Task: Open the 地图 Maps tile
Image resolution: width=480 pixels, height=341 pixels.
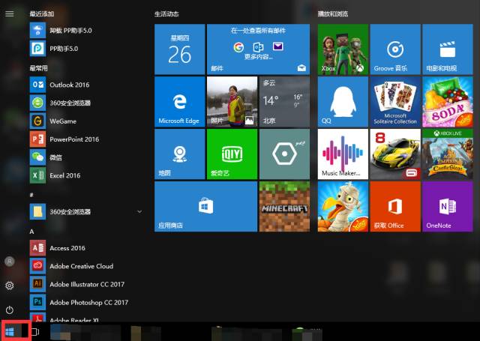Action: pos(180,154)
